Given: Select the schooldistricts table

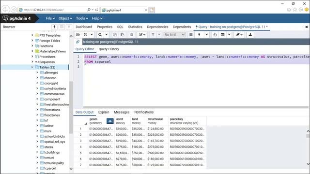Looking at the screenshot, I should pos(55,136).
